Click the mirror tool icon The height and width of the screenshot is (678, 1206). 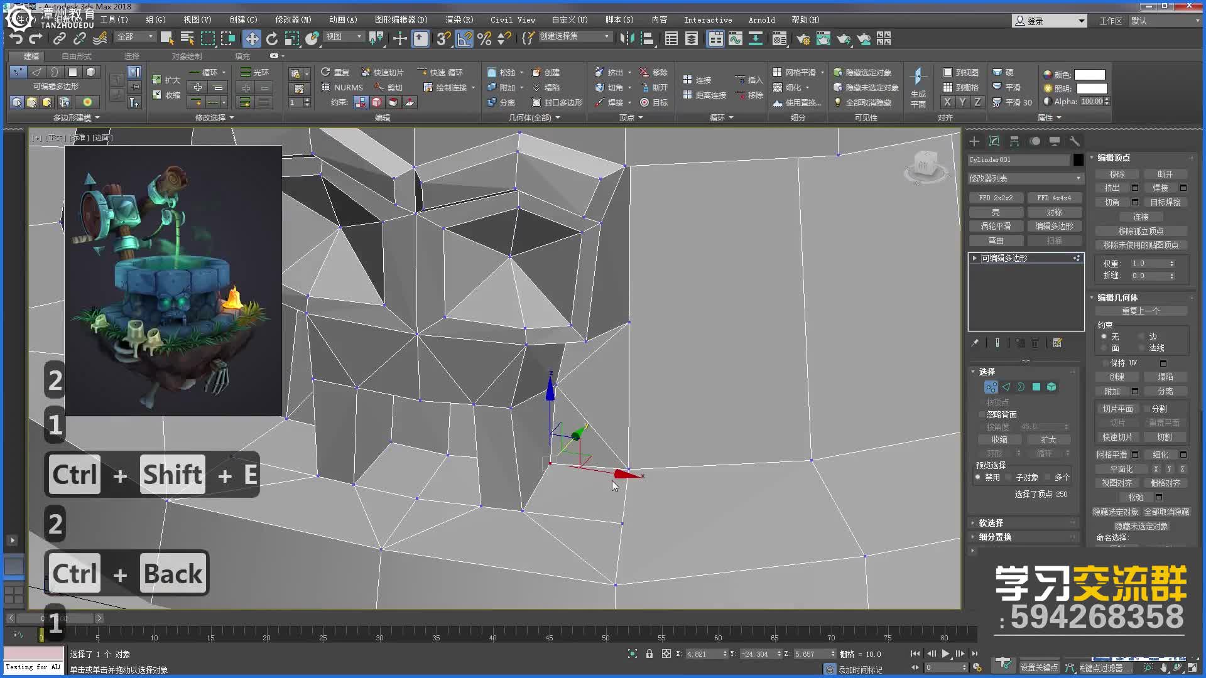pyautogui.click(x=626, y=39)
